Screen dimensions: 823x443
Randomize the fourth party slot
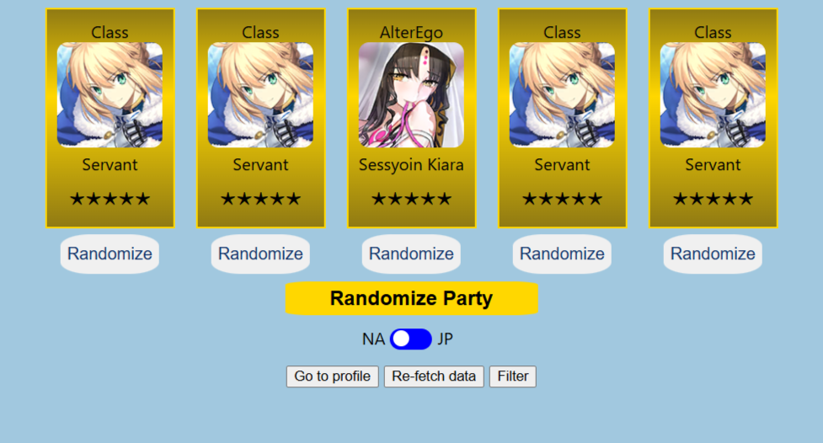pos(562,254)
